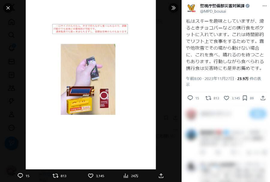Screen dimensions: 270x182
Task: Open Home from the left sidebar
Action: coord(11,22)
